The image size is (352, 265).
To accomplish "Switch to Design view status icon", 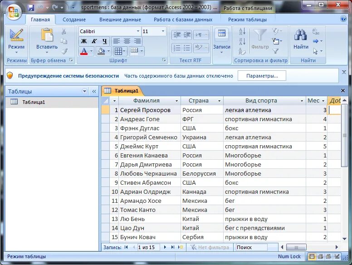I will coord(337,256).
